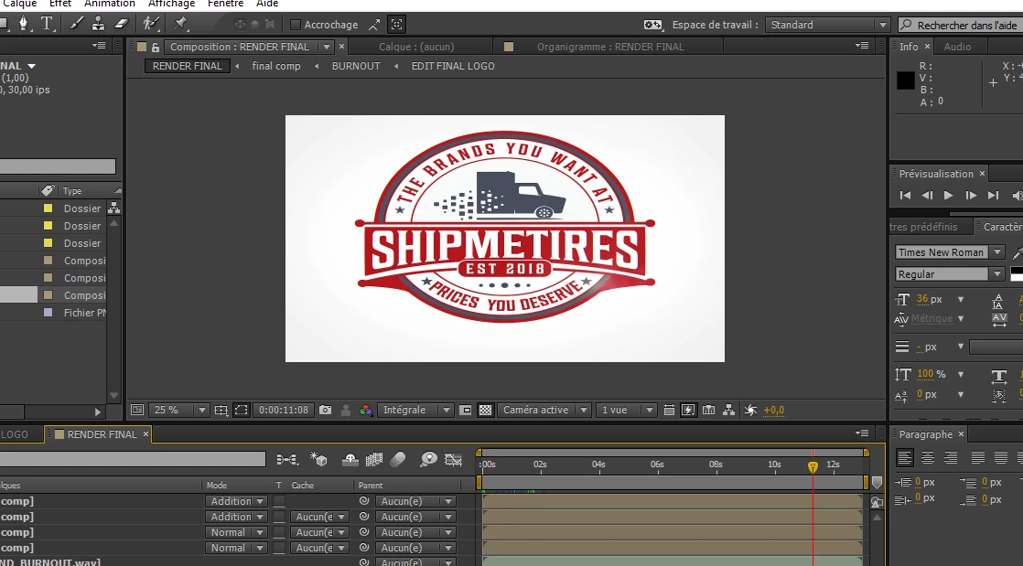Open the Aide menu

[267, 4]
